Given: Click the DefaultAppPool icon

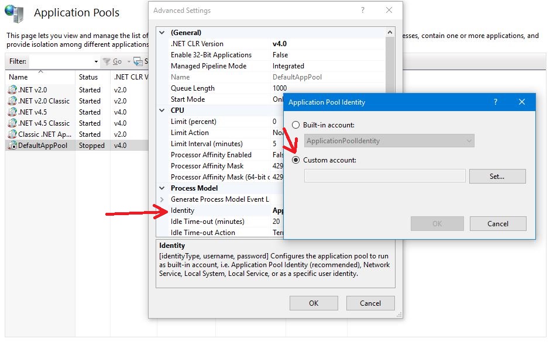Looking at the screenshot, I should (12, 146).
